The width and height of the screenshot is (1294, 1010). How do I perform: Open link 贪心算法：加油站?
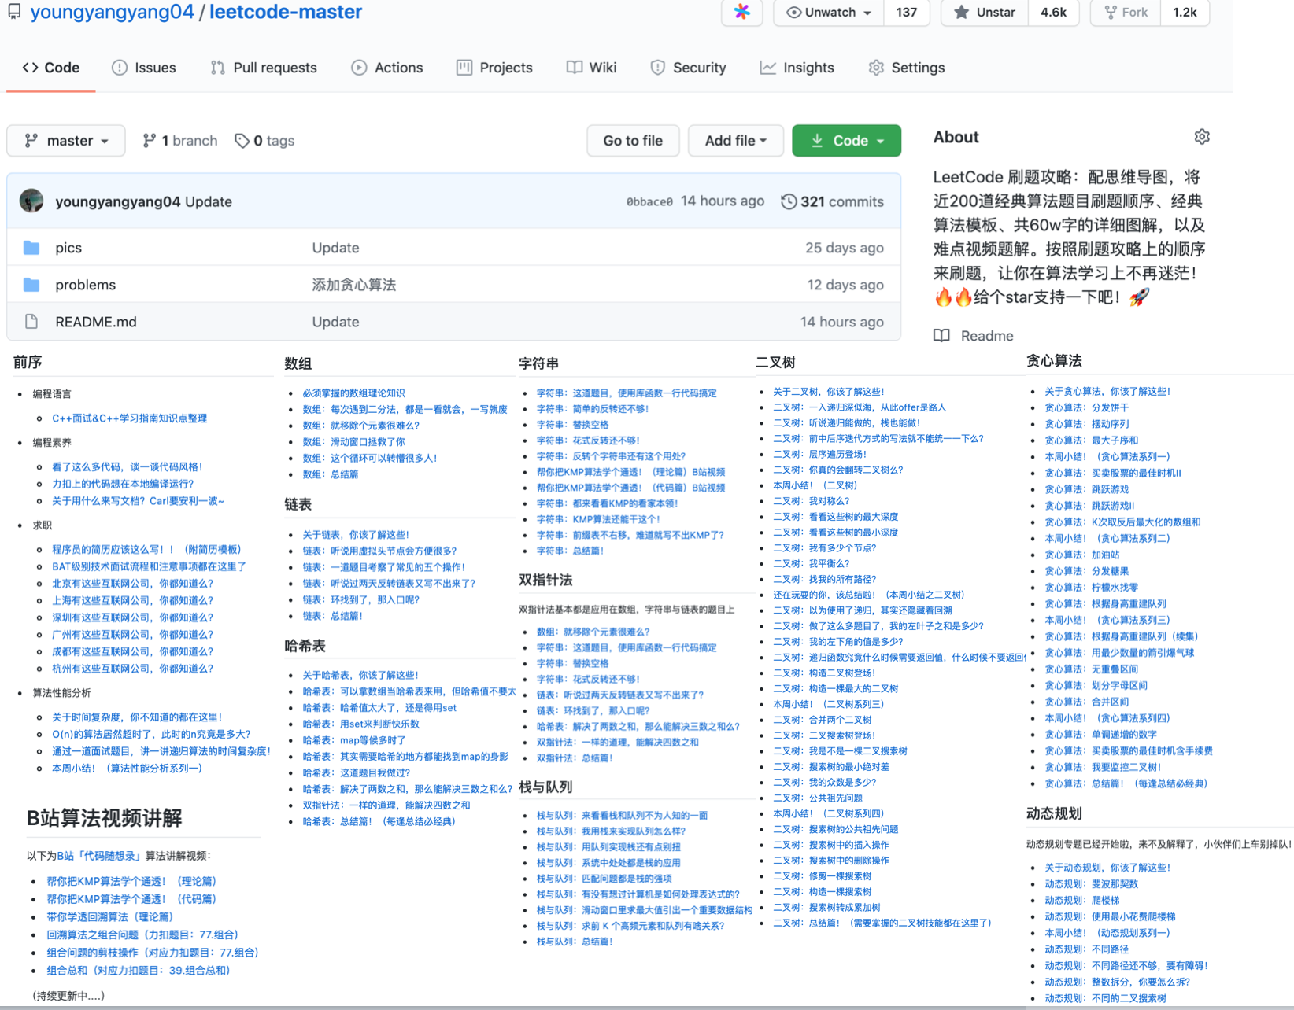pos(1082,555)
